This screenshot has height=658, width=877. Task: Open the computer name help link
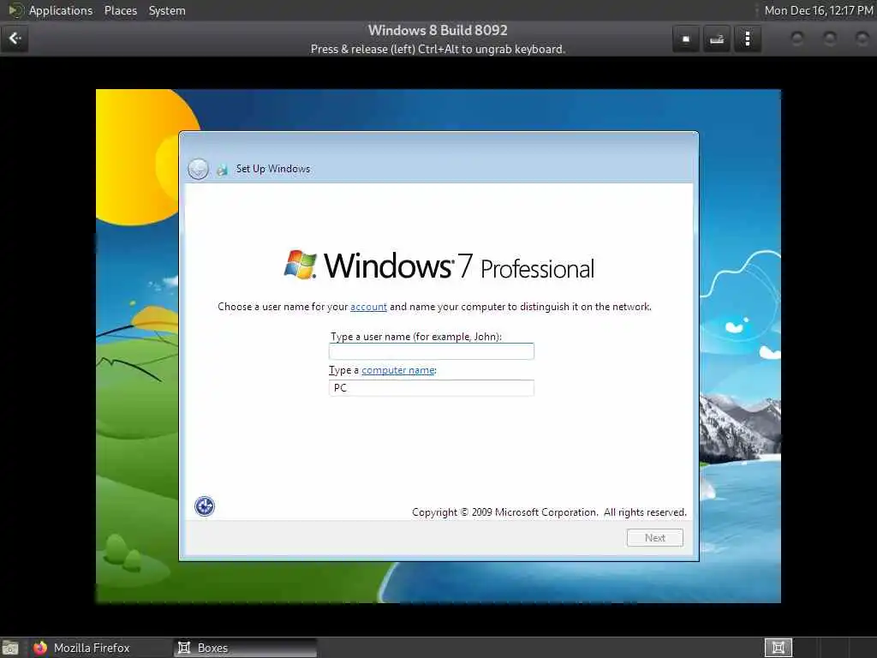tap(398, 370)
